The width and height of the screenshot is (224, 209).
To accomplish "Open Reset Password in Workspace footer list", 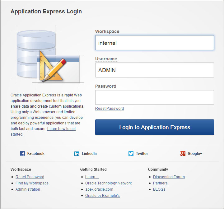I will (30, 177).
